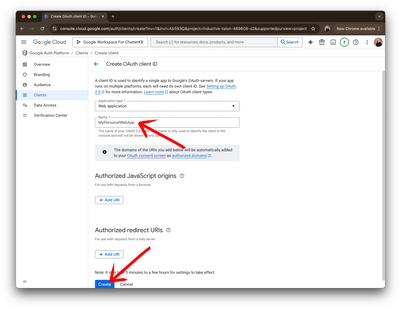Click the Google Cloud logo
The image size is (401, 309).
pyautogui.click(x=49, y=42)
